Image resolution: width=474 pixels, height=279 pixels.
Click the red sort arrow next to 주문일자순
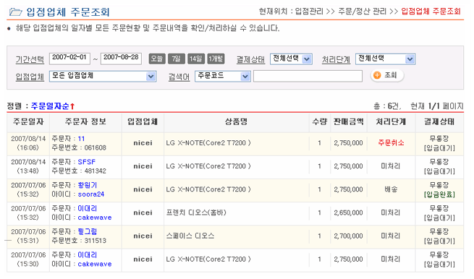pyautogui.click(x=72, y=106)
